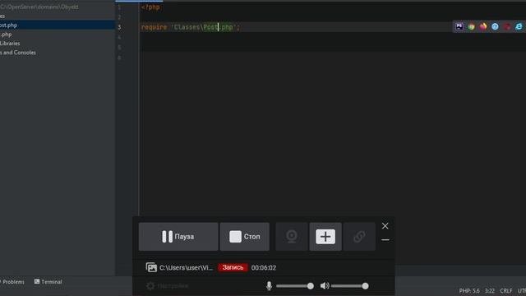Pause the recording with Пауза

(178, 237)
